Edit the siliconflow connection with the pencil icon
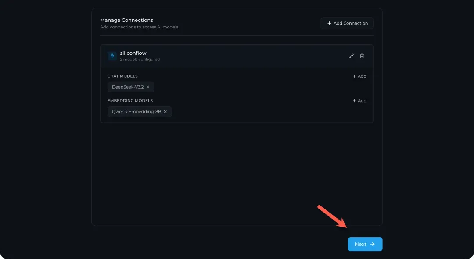 point(351,56)
